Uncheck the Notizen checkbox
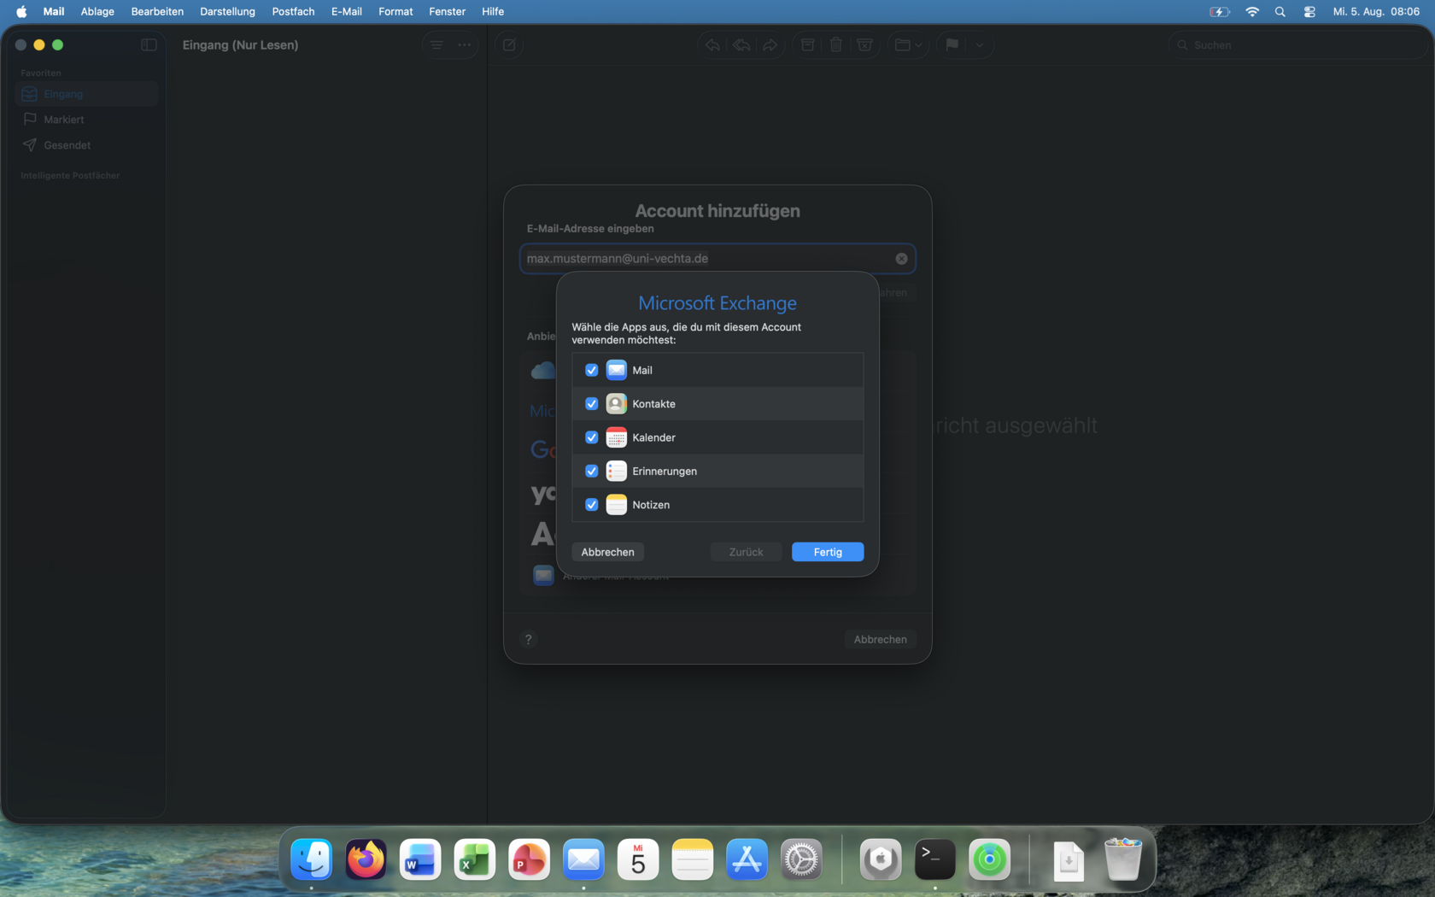1435x897 pixels. pos(591,505)
